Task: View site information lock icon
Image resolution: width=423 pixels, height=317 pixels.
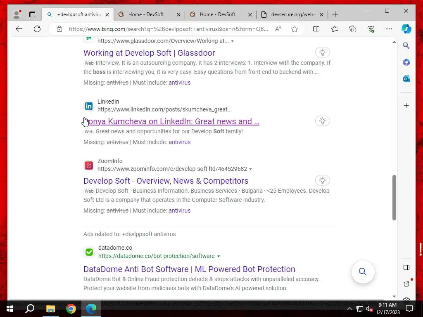Action: 59,29
